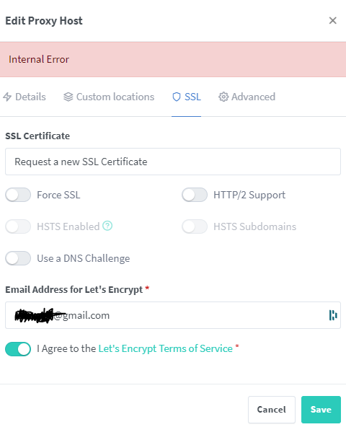346x427 pixels.
Task: Click the shield icon on SSL tab
Action: pyautogui.click(x=177, y=97)
